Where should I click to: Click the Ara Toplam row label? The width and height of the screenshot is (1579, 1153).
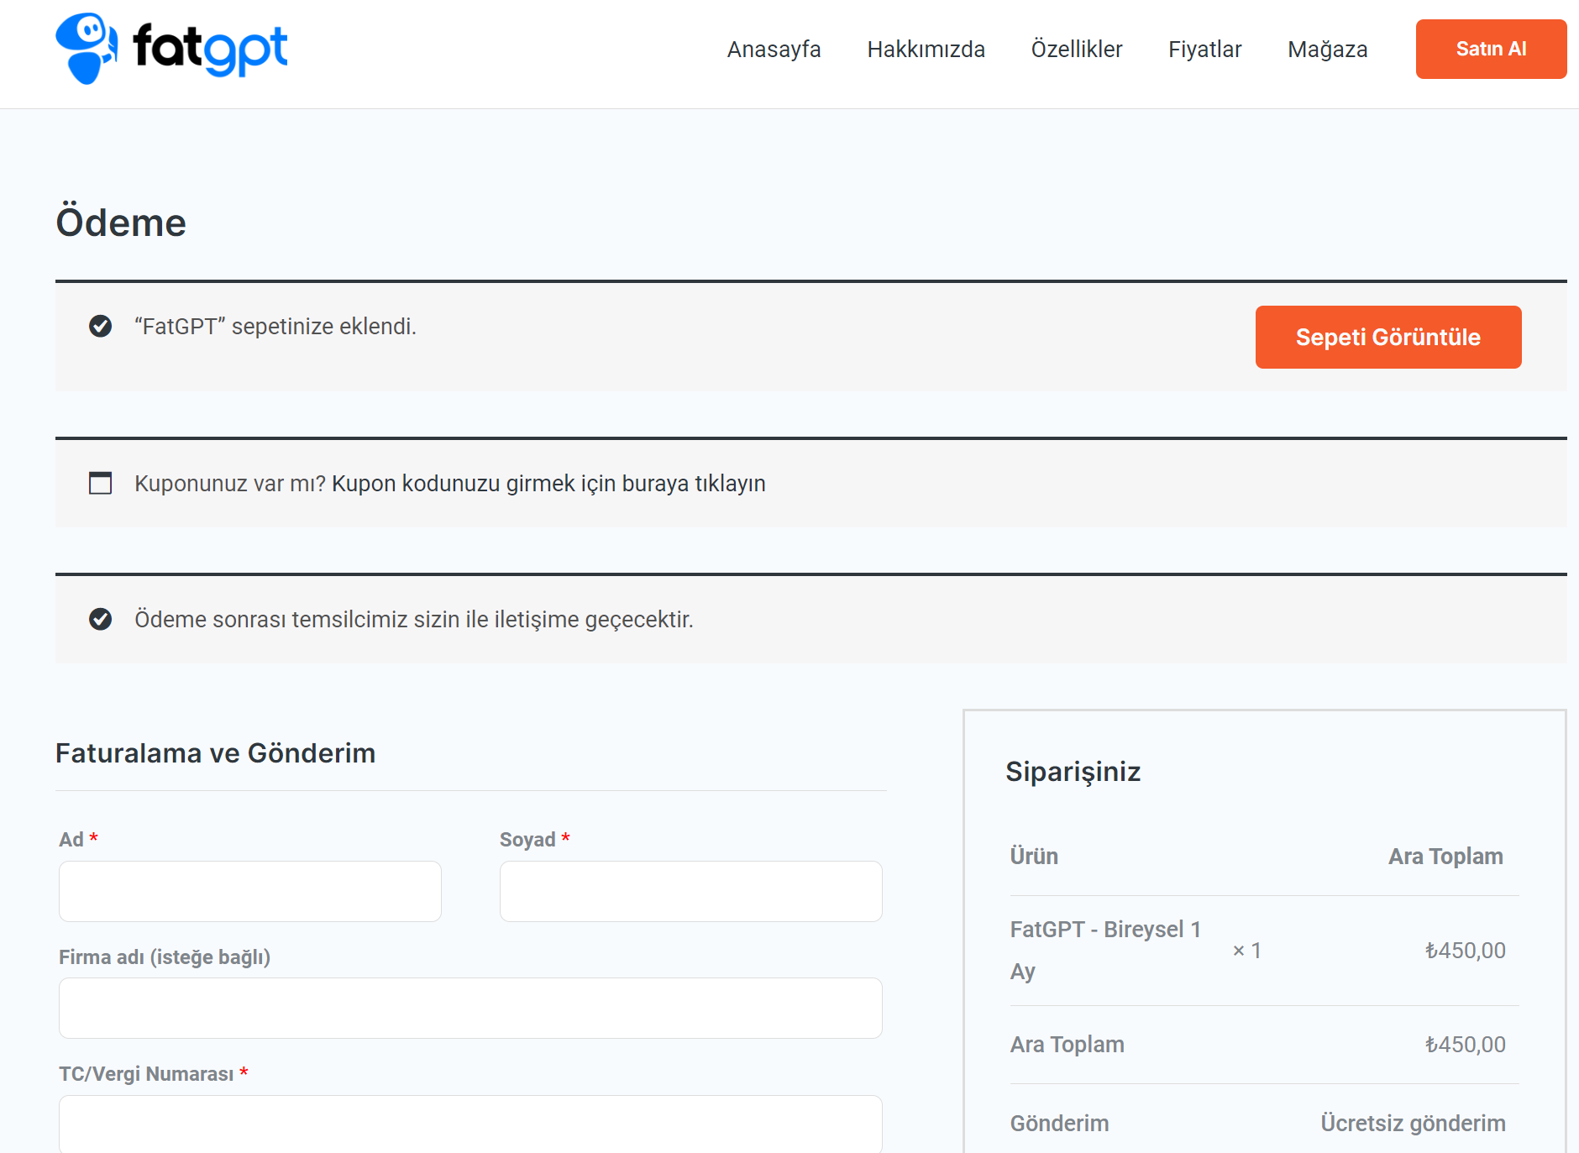[1067, 1045]
